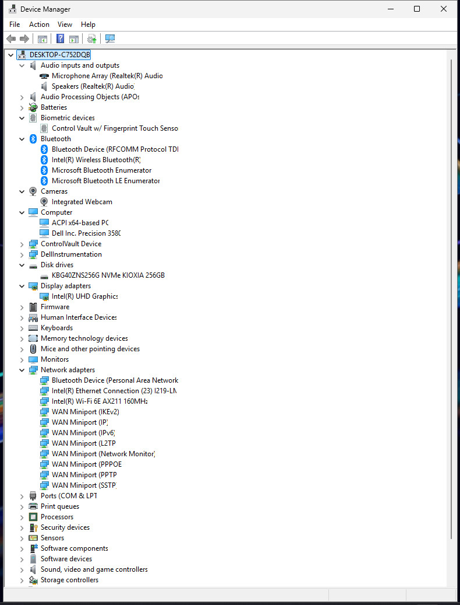460x605 pixels.
Task: Select Intel(R) Wi-Fi 6E AX211 160MHz adapter
Action: point(100,401)
